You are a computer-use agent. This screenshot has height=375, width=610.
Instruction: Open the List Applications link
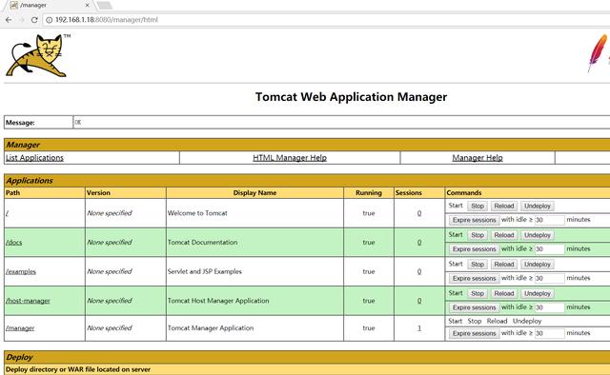(34, 158)
